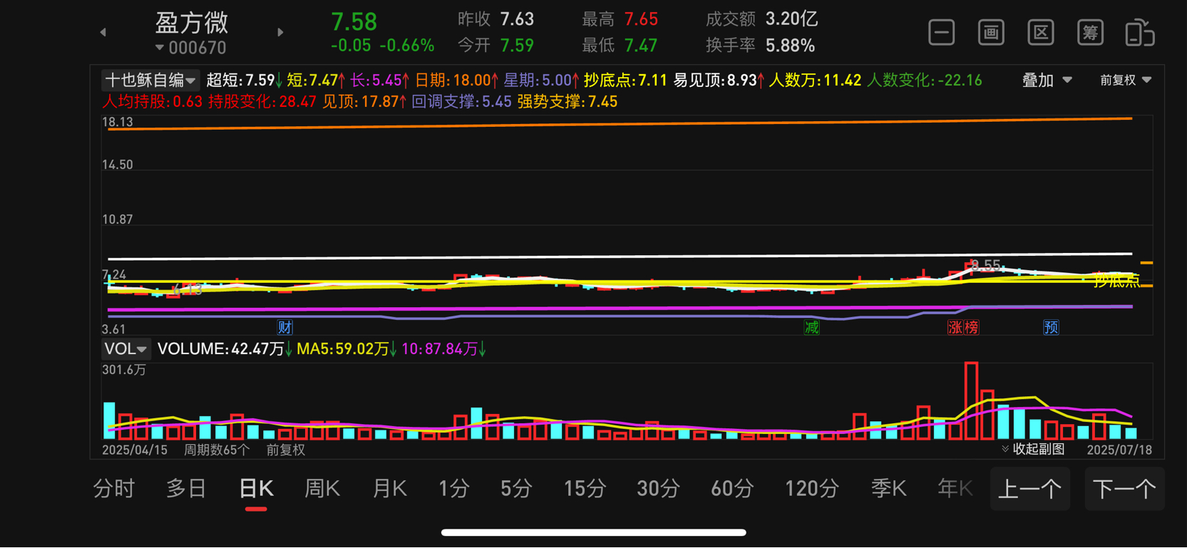Tap the tallest red volume bar
This screenshot has width=1187, height=548.
971,400
